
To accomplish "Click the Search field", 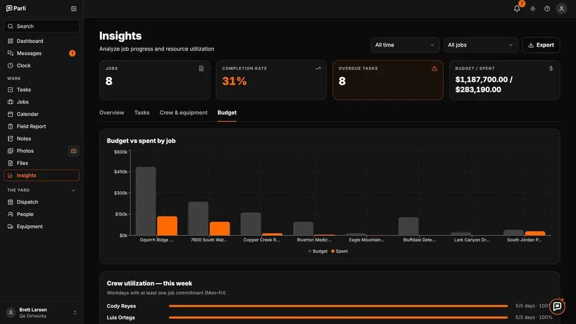I will pyautogui.click(x=41, y=26).
